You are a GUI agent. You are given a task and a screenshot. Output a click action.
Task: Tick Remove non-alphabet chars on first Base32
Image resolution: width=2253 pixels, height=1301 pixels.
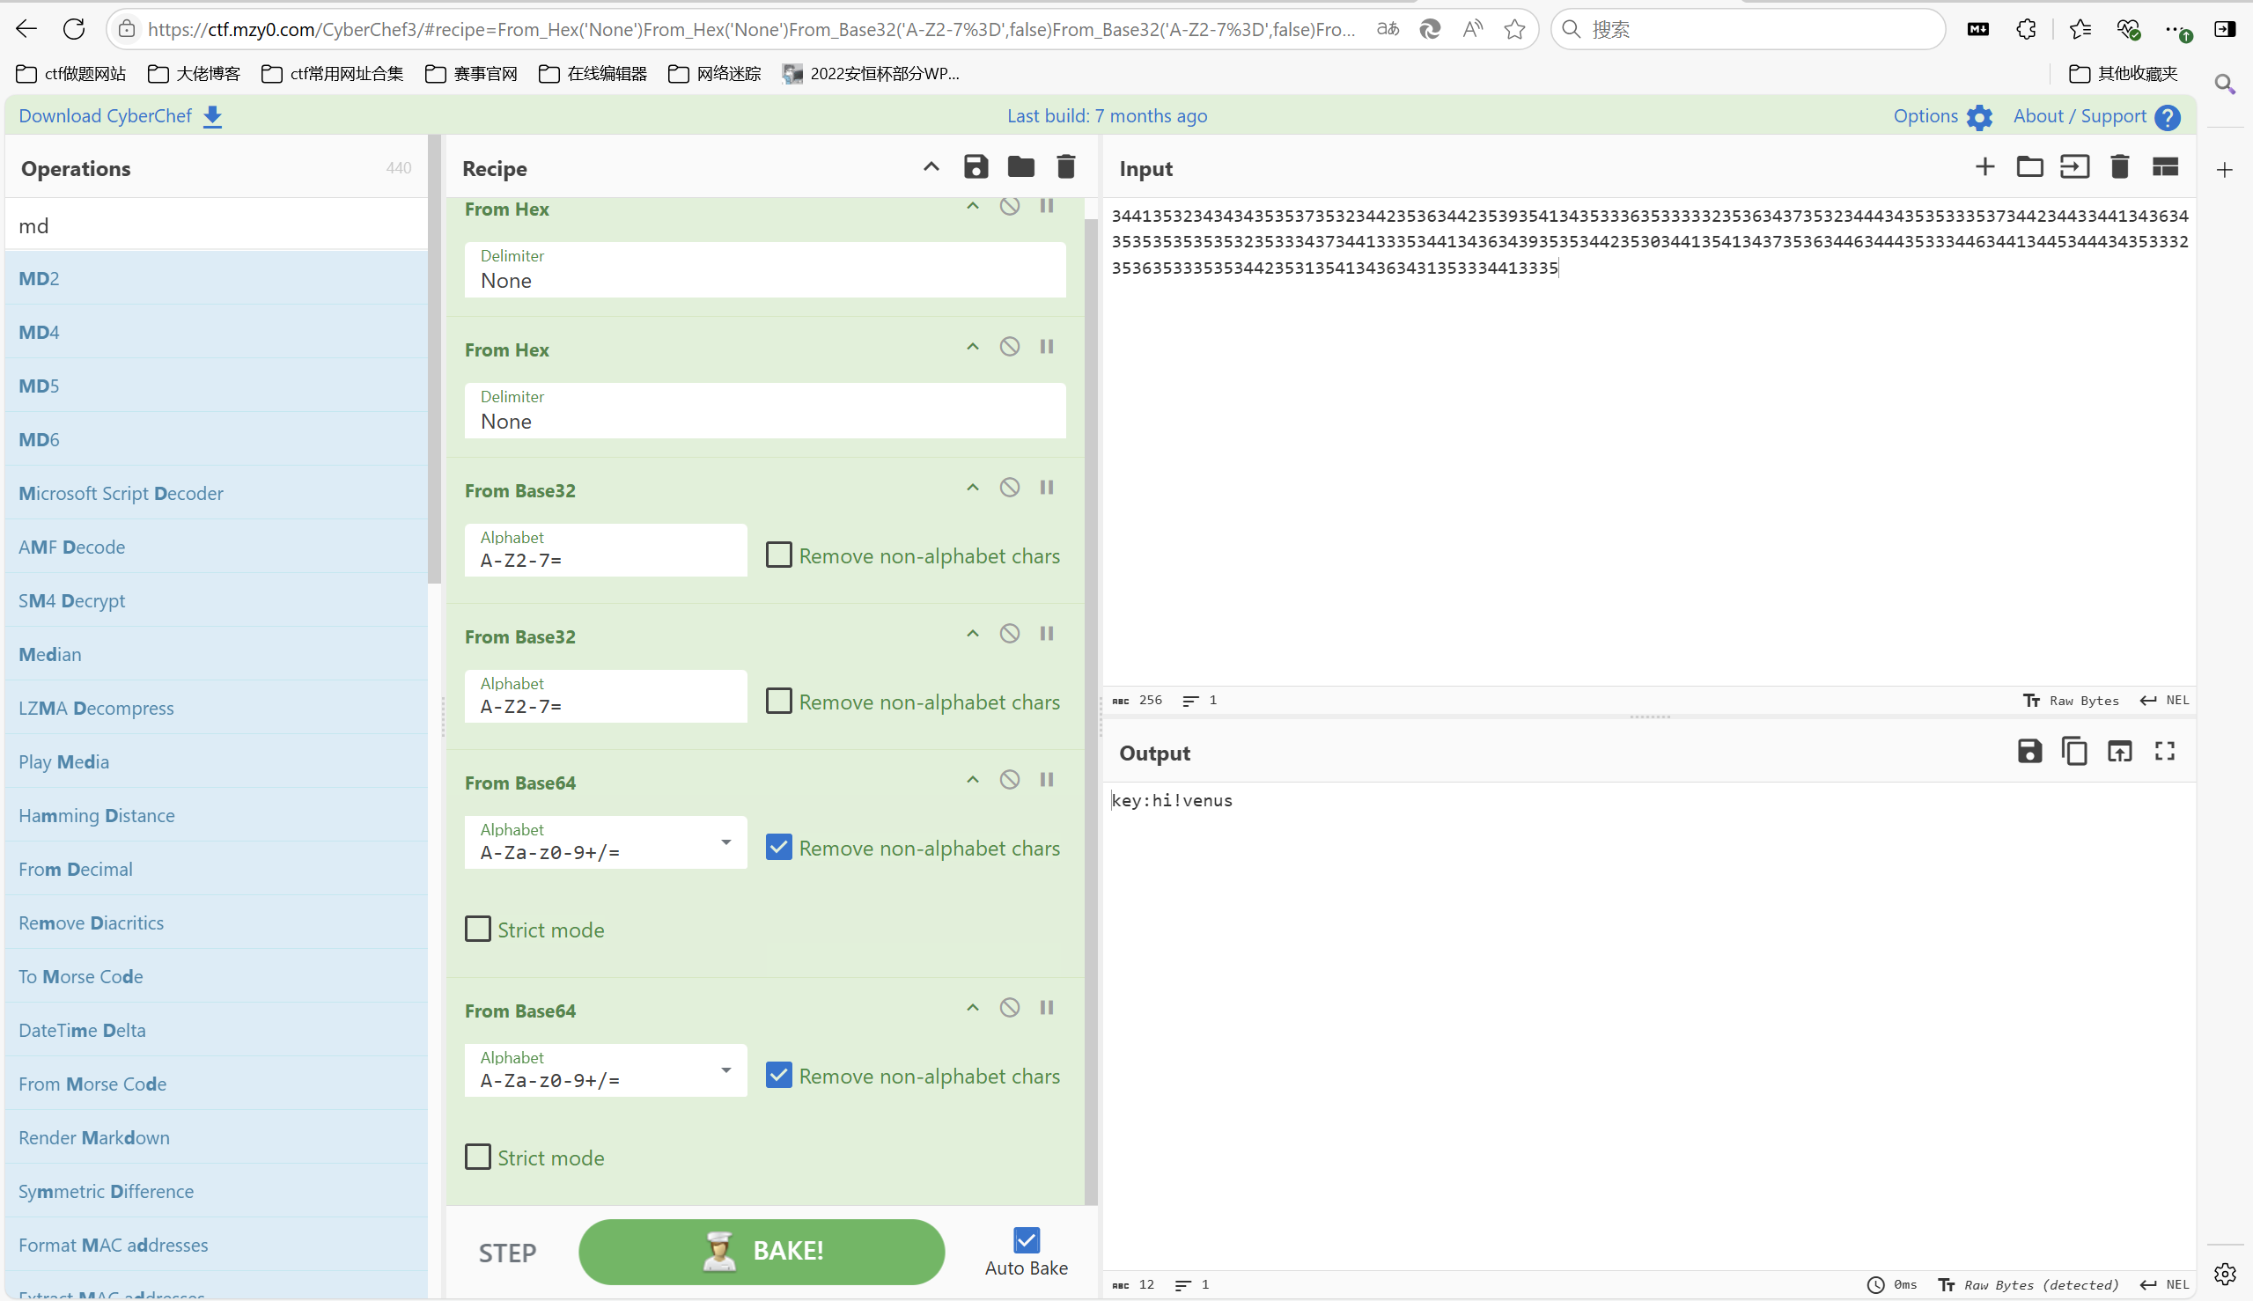click(778, 555)
